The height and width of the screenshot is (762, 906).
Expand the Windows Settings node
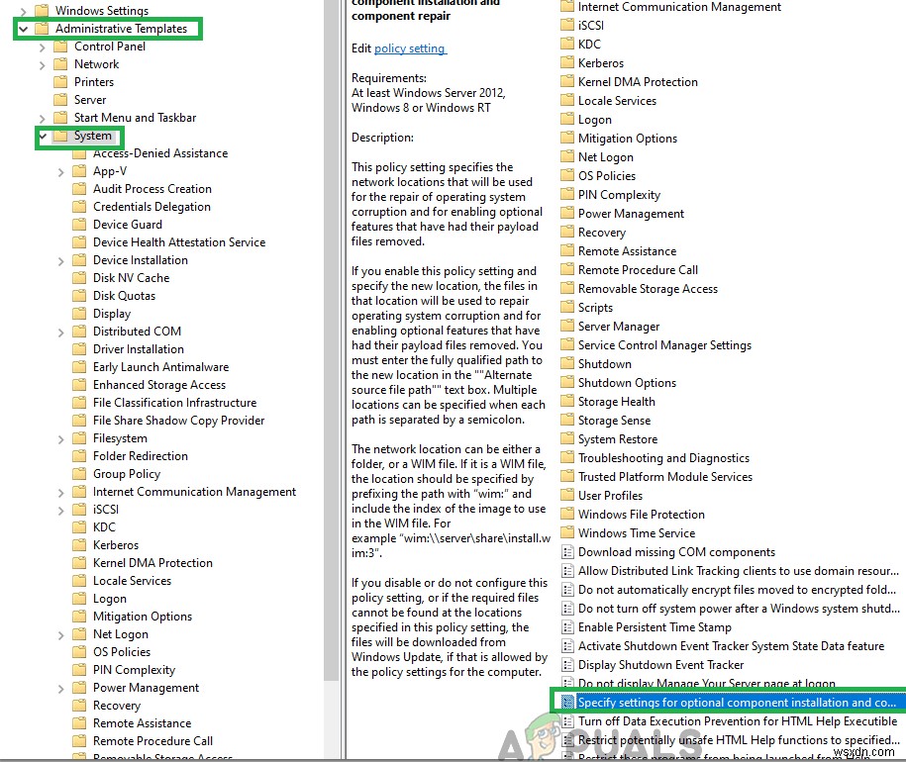point(23,11)
